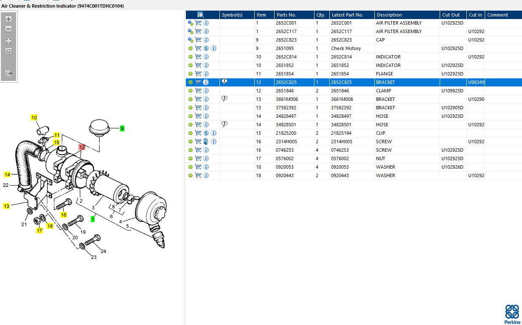Open the book icon for SCREW 2314H005
The image size is (522, 325).
(x=206, y=142)
